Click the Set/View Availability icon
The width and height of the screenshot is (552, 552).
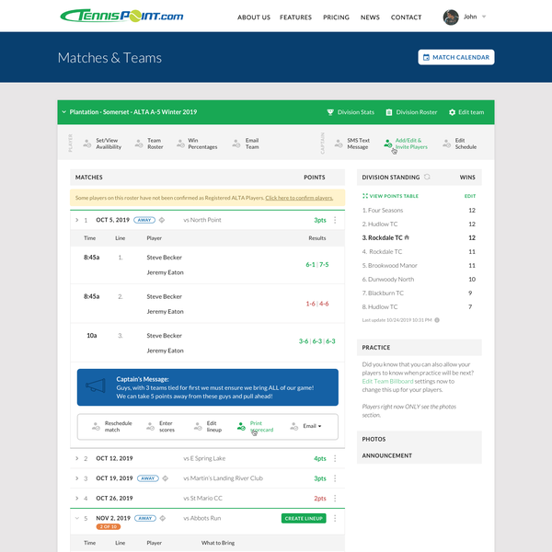click(x=87, y=143)
